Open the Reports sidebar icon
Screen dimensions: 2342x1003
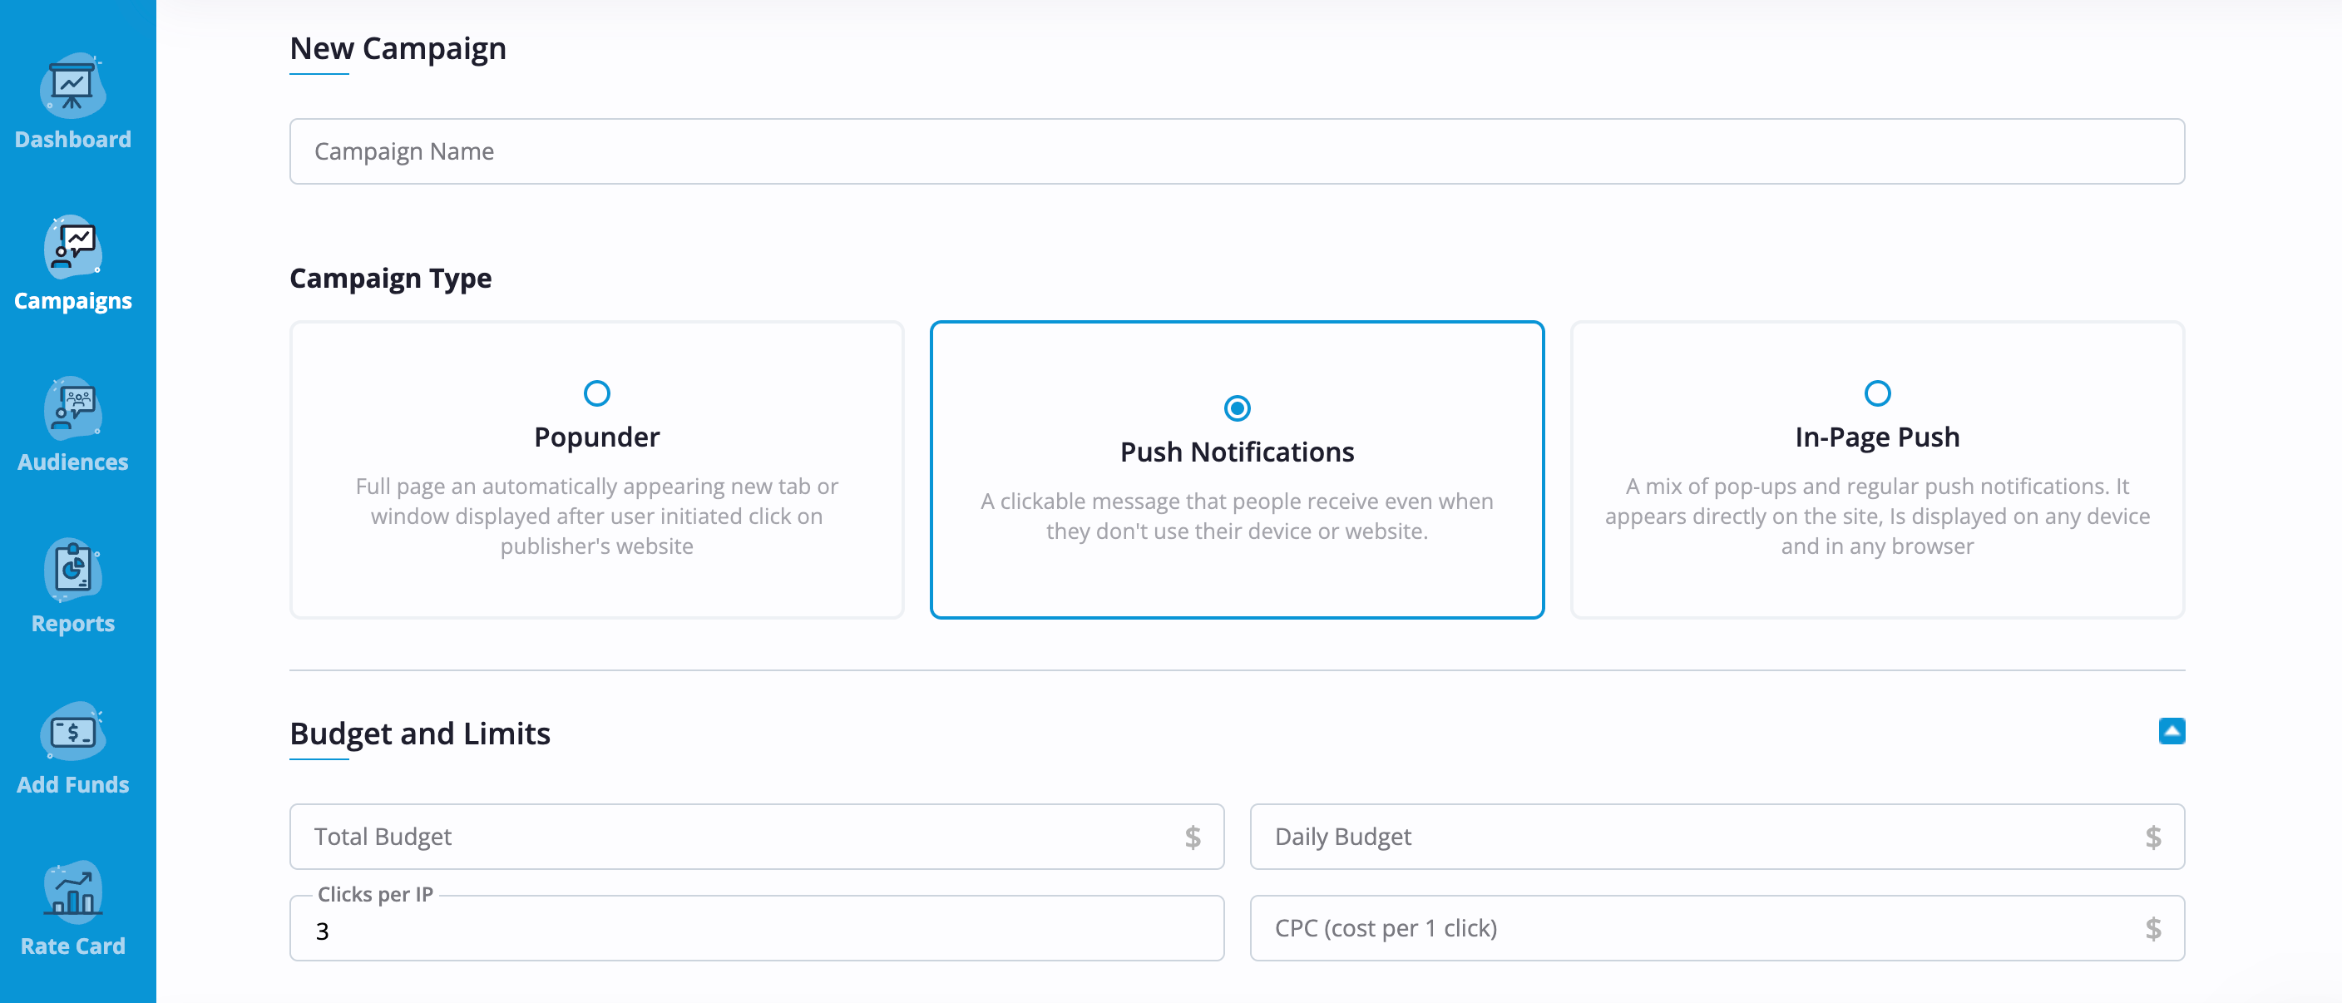(x=72, y=571)
